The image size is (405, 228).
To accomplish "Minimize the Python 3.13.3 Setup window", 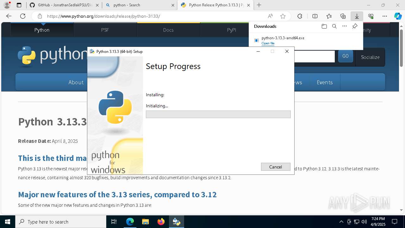I will click(x=258, y=51).
